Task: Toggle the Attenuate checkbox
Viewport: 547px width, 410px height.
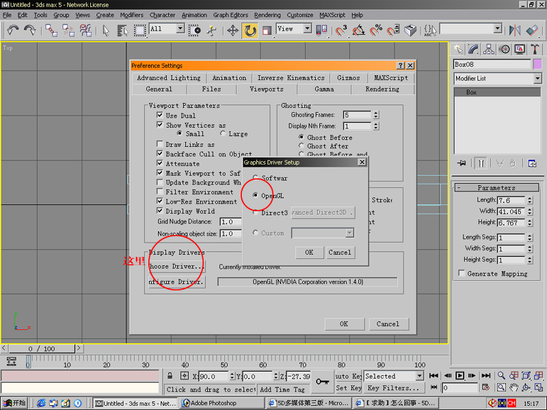Action: point(160,163)
